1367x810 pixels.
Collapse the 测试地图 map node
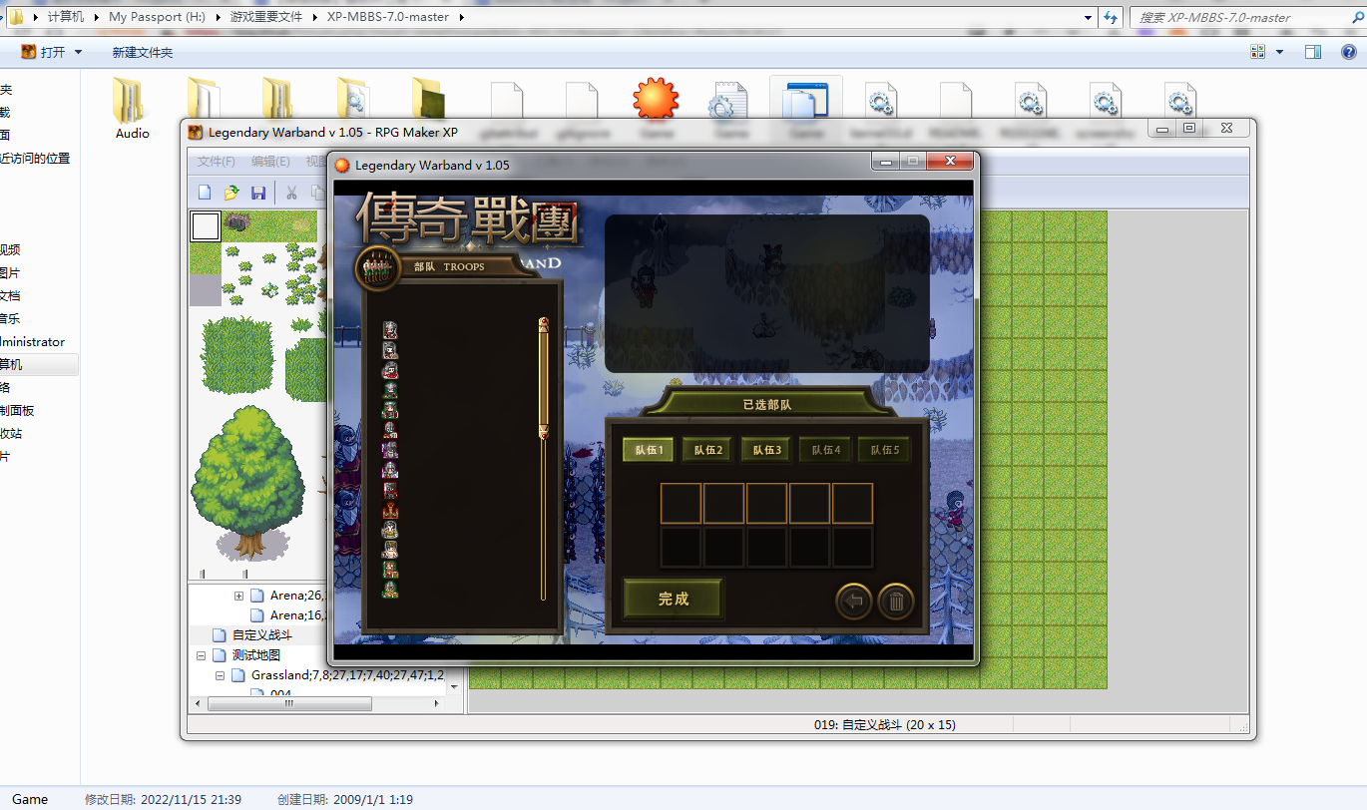[201, 655]
